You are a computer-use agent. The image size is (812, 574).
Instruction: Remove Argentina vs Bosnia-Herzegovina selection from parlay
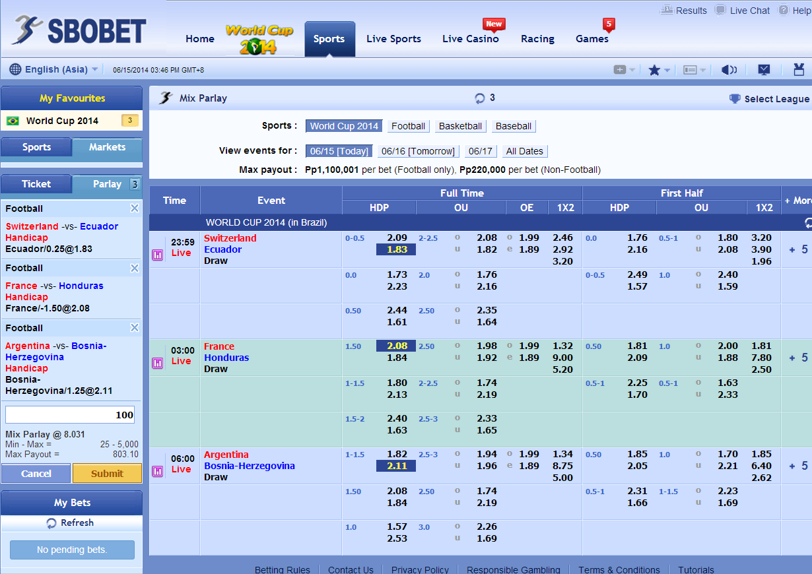pyautogui.click(x=135, y=328)
